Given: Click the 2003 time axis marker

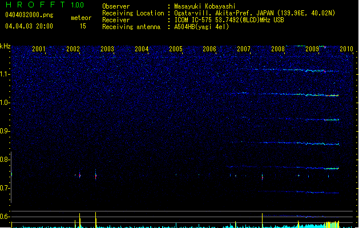Looking at the screenshot, I should (107, 49).
